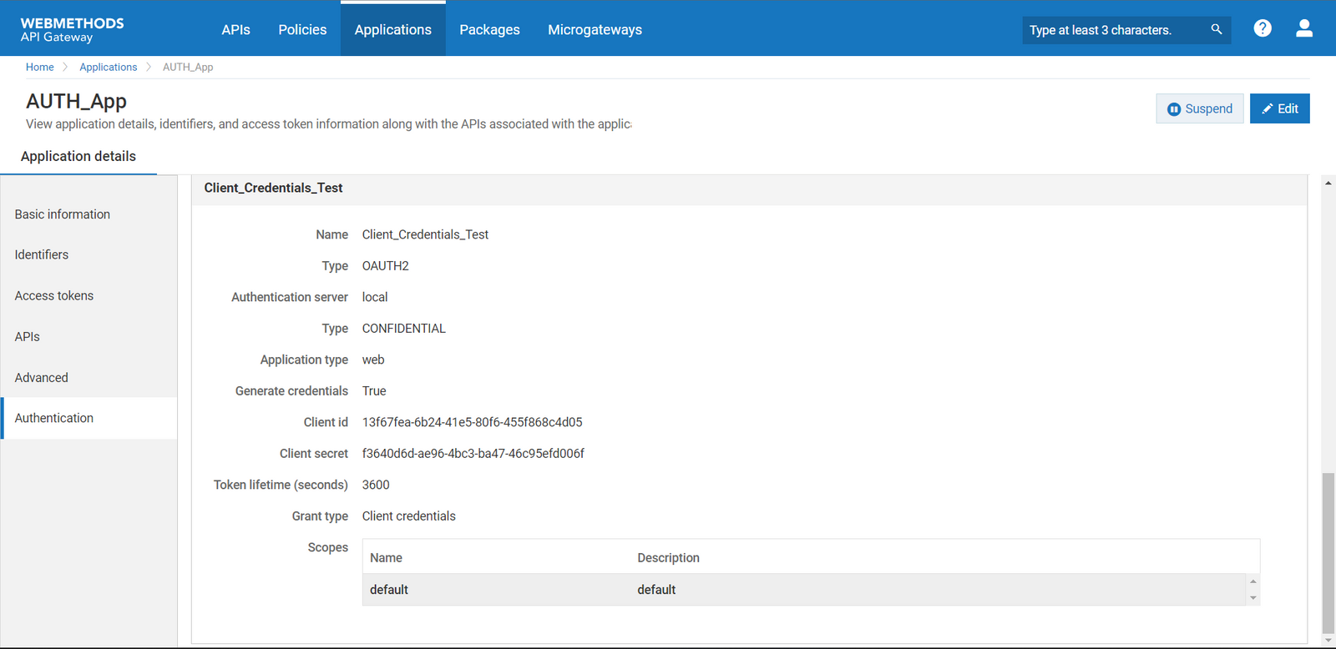Show Access tokens section
This screenshot has width=1336, height=649.
pyautogui.click(x=54, y=295)
